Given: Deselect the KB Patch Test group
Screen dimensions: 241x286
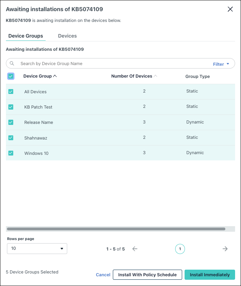Looking at the screenshot, I should click(x=11, y=107).
